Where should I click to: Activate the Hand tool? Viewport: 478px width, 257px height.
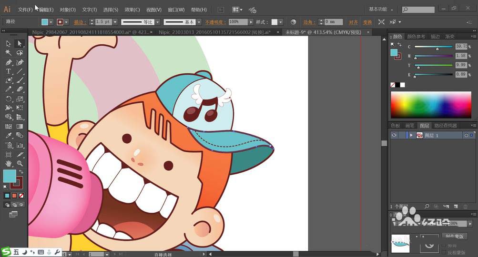coord(9,163)
